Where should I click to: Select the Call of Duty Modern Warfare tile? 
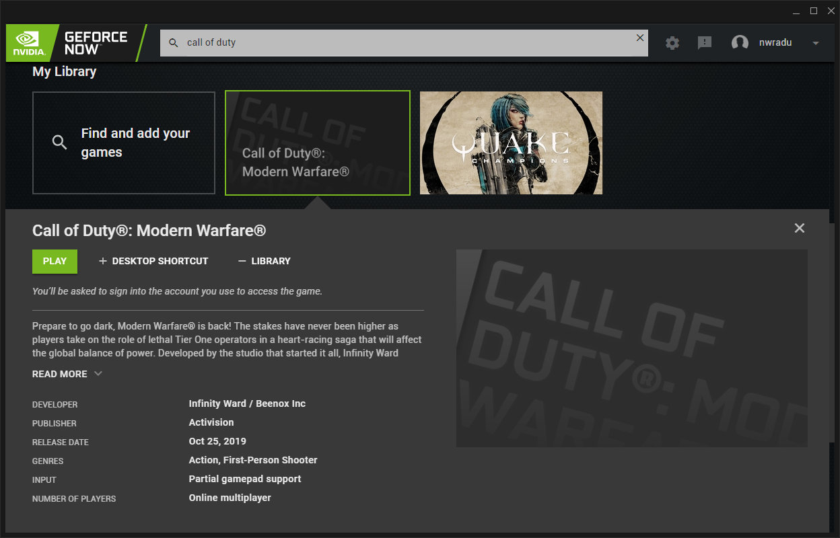pyautogui.click(x=318, y=143)
